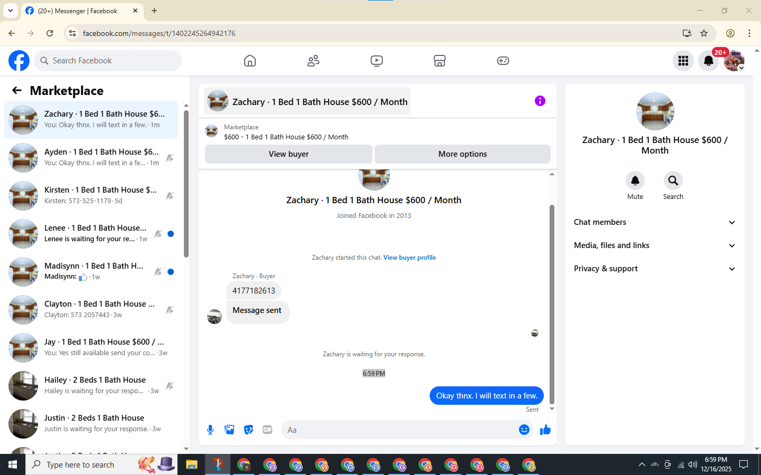
Task: Open Kirsten conversation in list
Action: [x=91, y=196]
